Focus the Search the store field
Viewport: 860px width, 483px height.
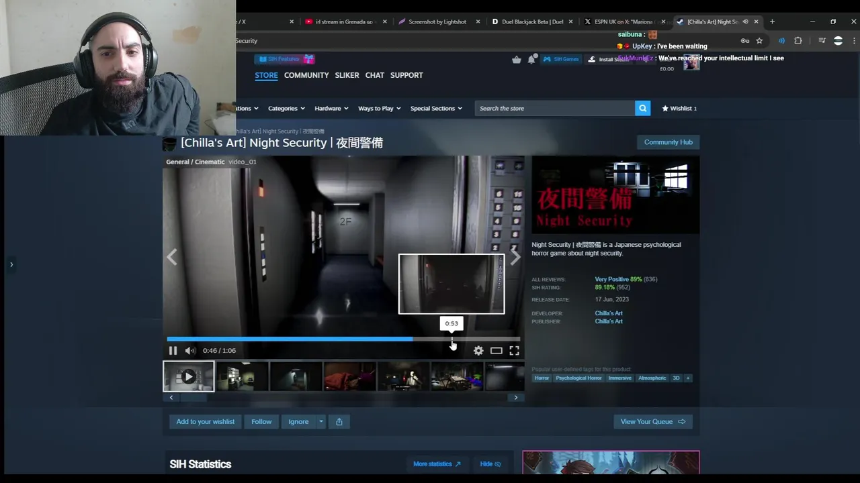[x=555, y=108]
